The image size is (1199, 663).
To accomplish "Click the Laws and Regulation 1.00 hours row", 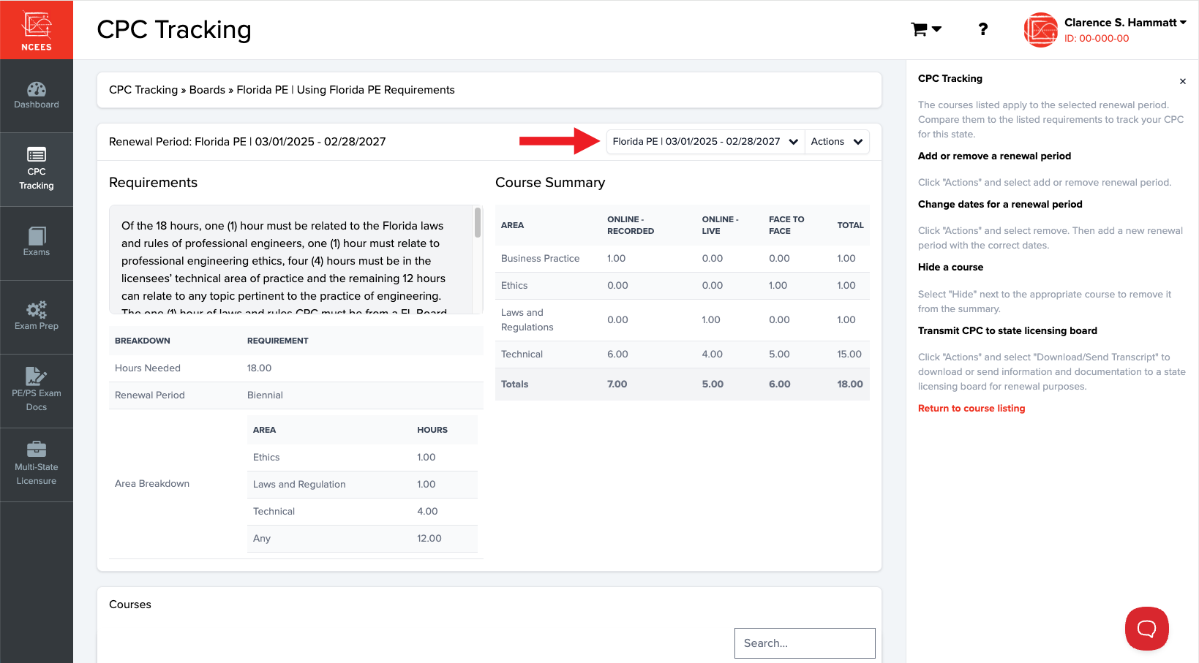I will 362,485.
